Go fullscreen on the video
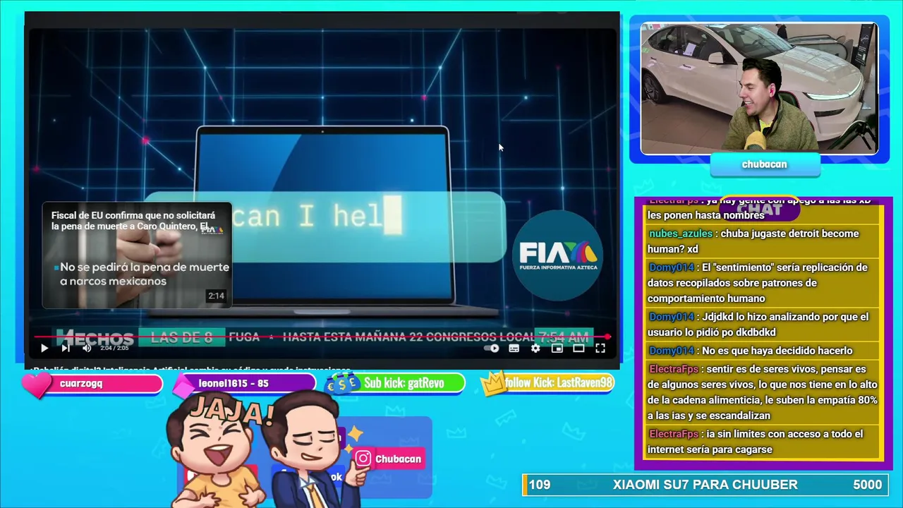The height and width of the screenshot is (508, 903). (600, 348)
